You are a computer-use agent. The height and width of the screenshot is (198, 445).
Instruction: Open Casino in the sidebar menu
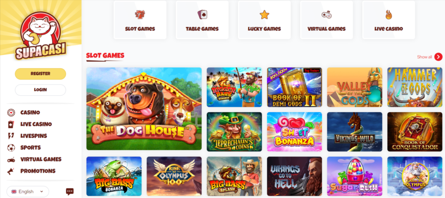coord(30,113)
